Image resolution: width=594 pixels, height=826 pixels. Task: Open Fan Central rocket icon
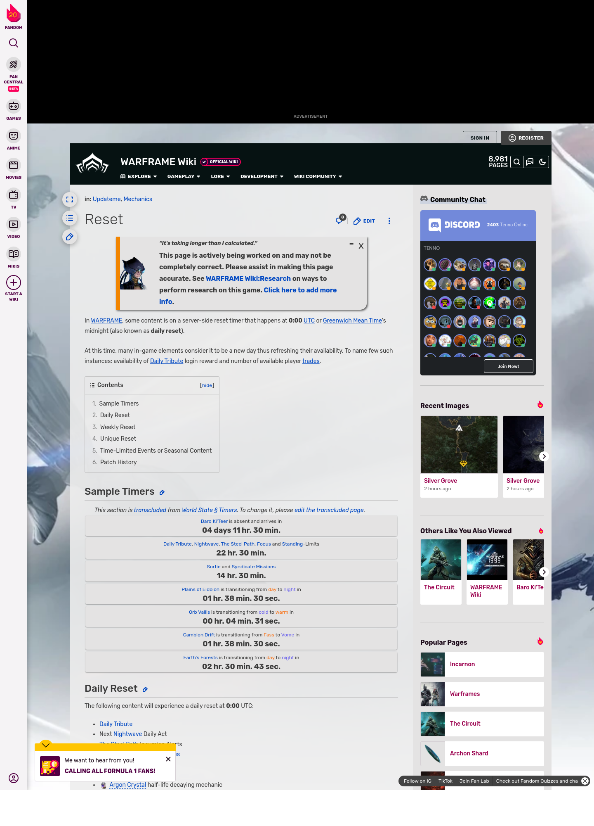click(x=14, y=64)
